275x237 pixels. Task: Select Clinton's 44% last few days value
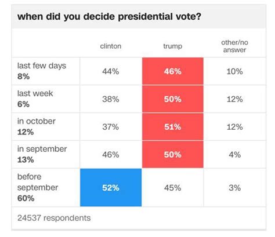click(111, 71)
